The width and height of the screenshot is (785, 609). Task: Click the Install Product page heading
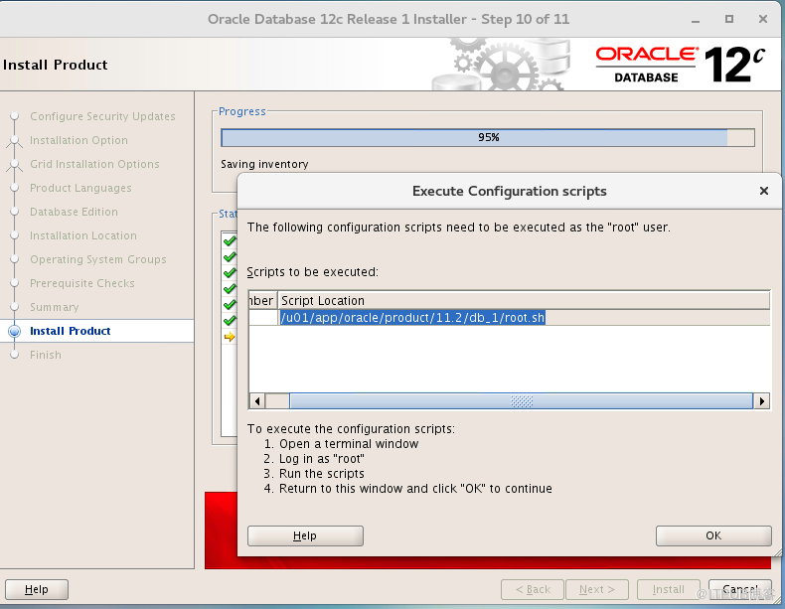click(x=55, y=65)
